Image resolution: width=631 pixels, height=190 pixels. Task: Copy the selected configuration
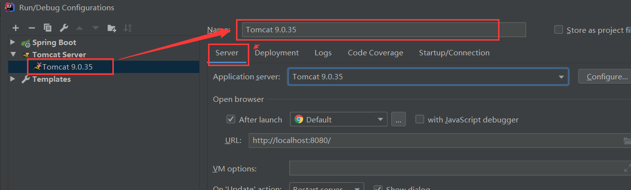(x=48, y=28)
